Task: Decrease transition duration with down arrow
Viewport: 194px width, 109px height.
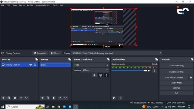Action: 107,71
